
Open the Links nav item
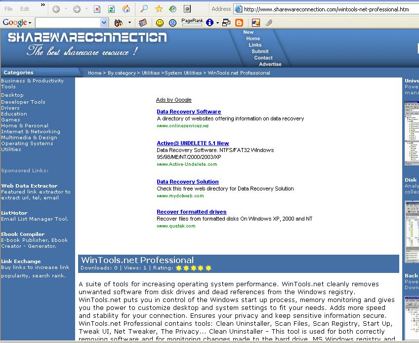point(255,45)
